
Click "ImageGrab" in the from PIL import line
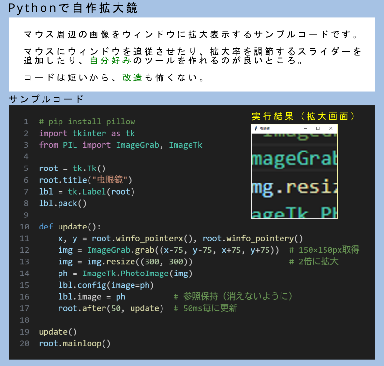click(x=137, y=145)
